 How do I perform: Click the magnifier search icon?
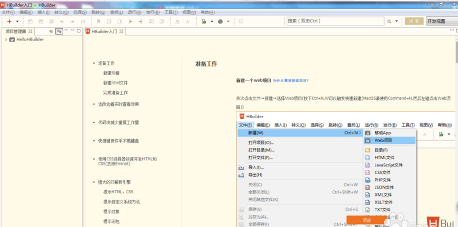[x=389, y=21]
